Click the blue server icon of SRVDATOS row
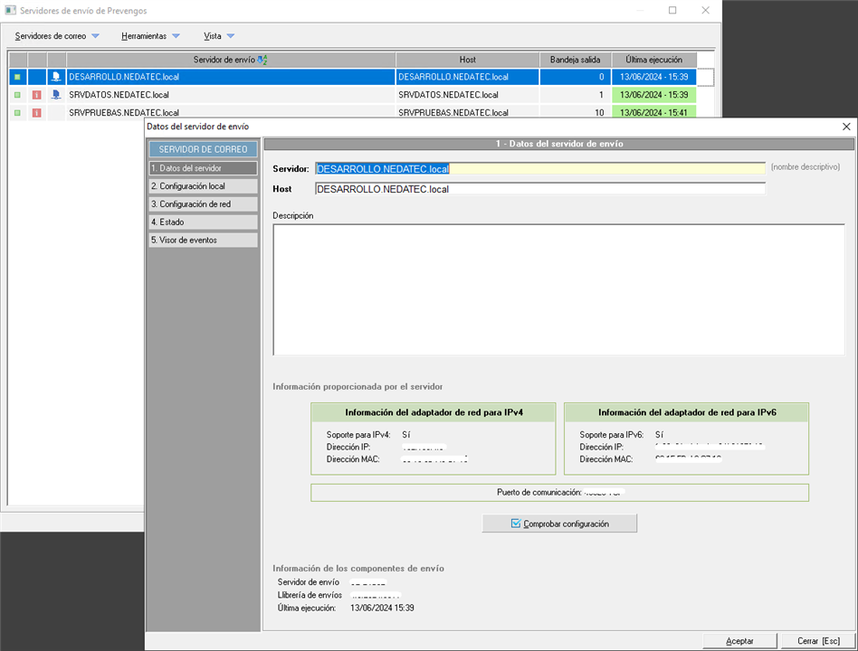The width and height of the screenshot is (858, 651). coord(56,95)
